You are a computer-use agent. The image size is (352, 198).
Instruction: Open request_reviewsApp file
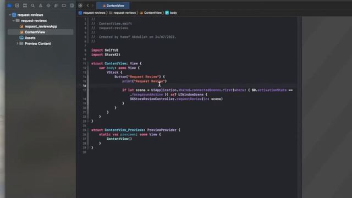tap(41, 26)
